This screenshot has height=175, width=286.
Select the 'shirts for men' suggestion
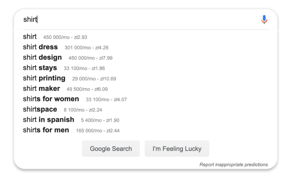pos(46,130)
